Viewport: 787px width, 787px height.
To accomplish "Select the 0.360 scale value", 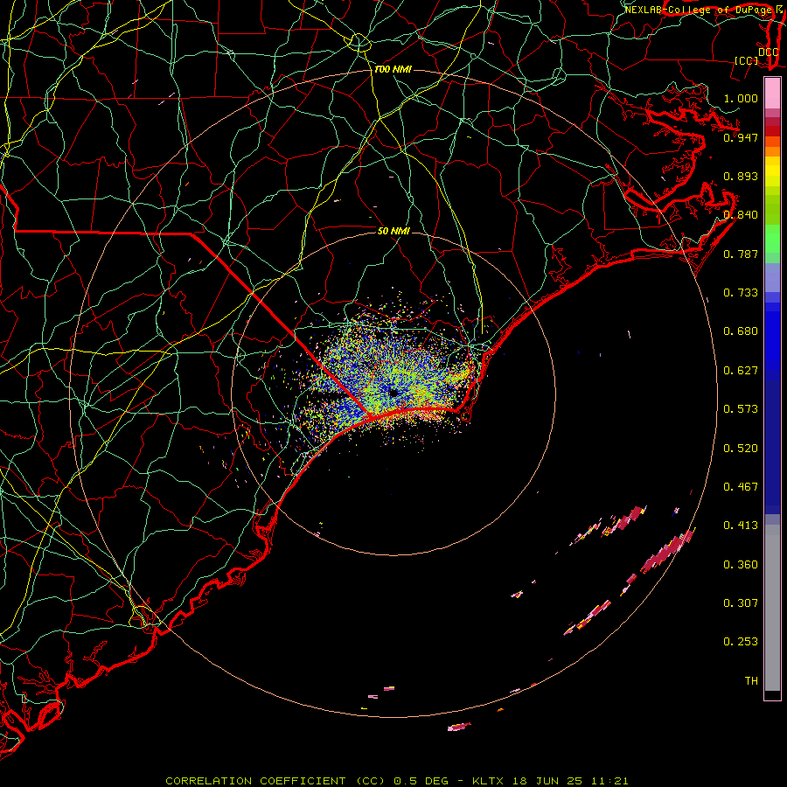I will 741,565.
